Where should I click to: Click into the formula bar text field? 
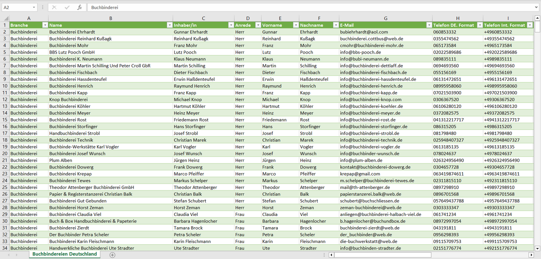pyautogui.click(x=300, y=7)
